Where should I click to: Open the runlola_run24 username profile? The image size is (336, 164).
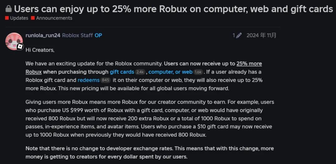[x=43, y=36]
